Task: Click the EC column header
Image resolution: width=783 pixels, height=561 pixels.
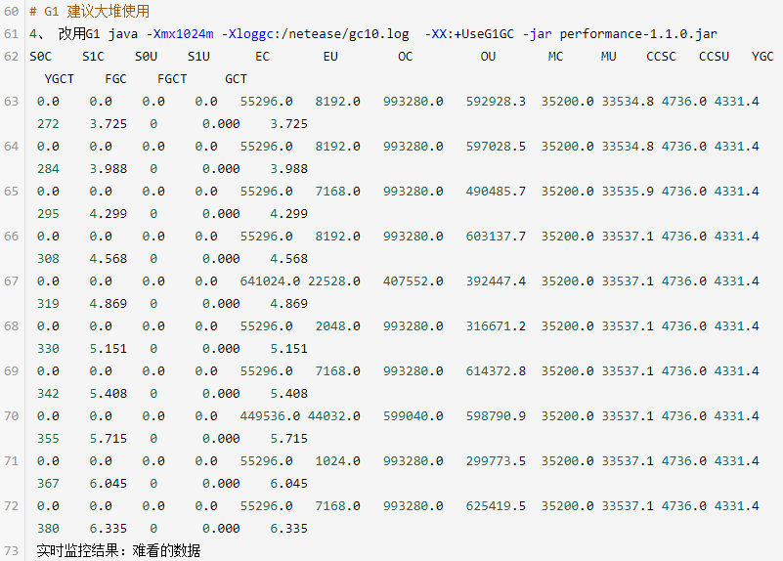Action: [x=263, y=56]
